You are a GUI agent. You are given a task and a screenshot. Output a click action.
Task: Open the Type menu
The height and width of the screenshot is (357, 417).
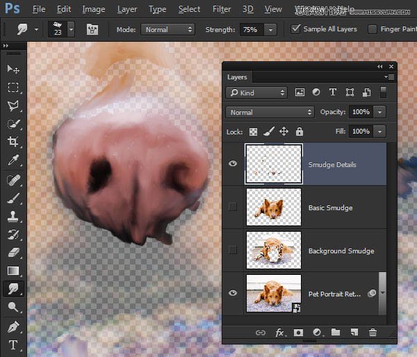158,9
